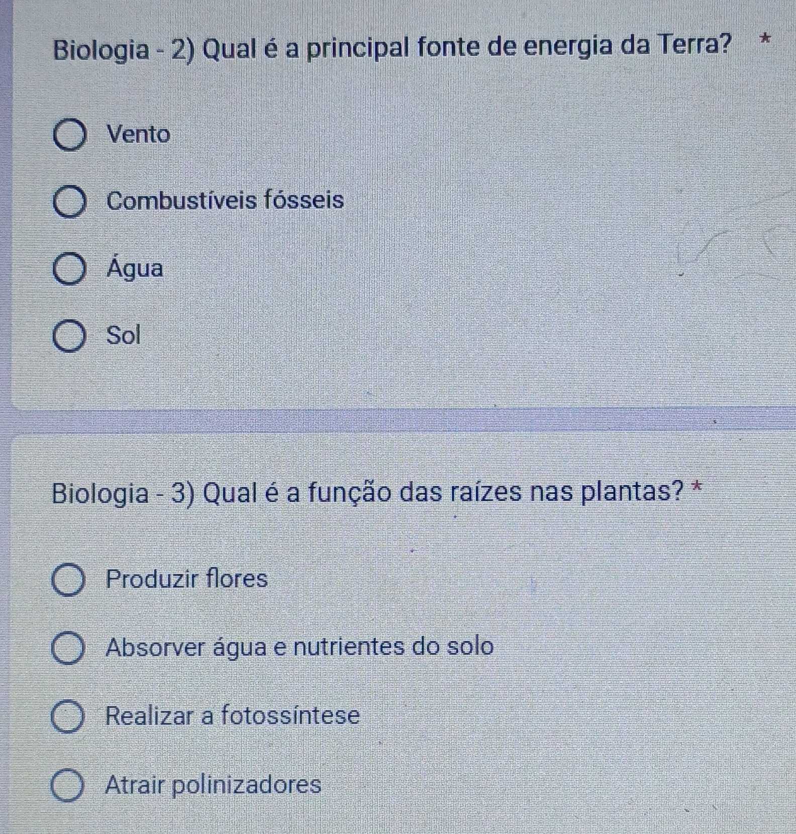Choose radio circle for Absorver água e nutrientes

tap(68, 650)
